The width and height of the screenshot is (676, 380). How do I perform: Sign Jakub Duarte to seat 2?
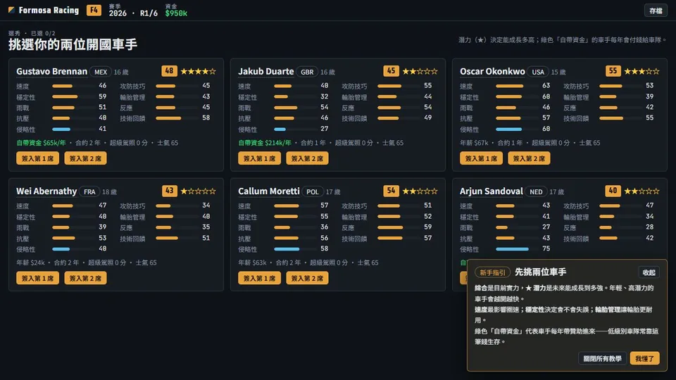(x=307, y=158)
